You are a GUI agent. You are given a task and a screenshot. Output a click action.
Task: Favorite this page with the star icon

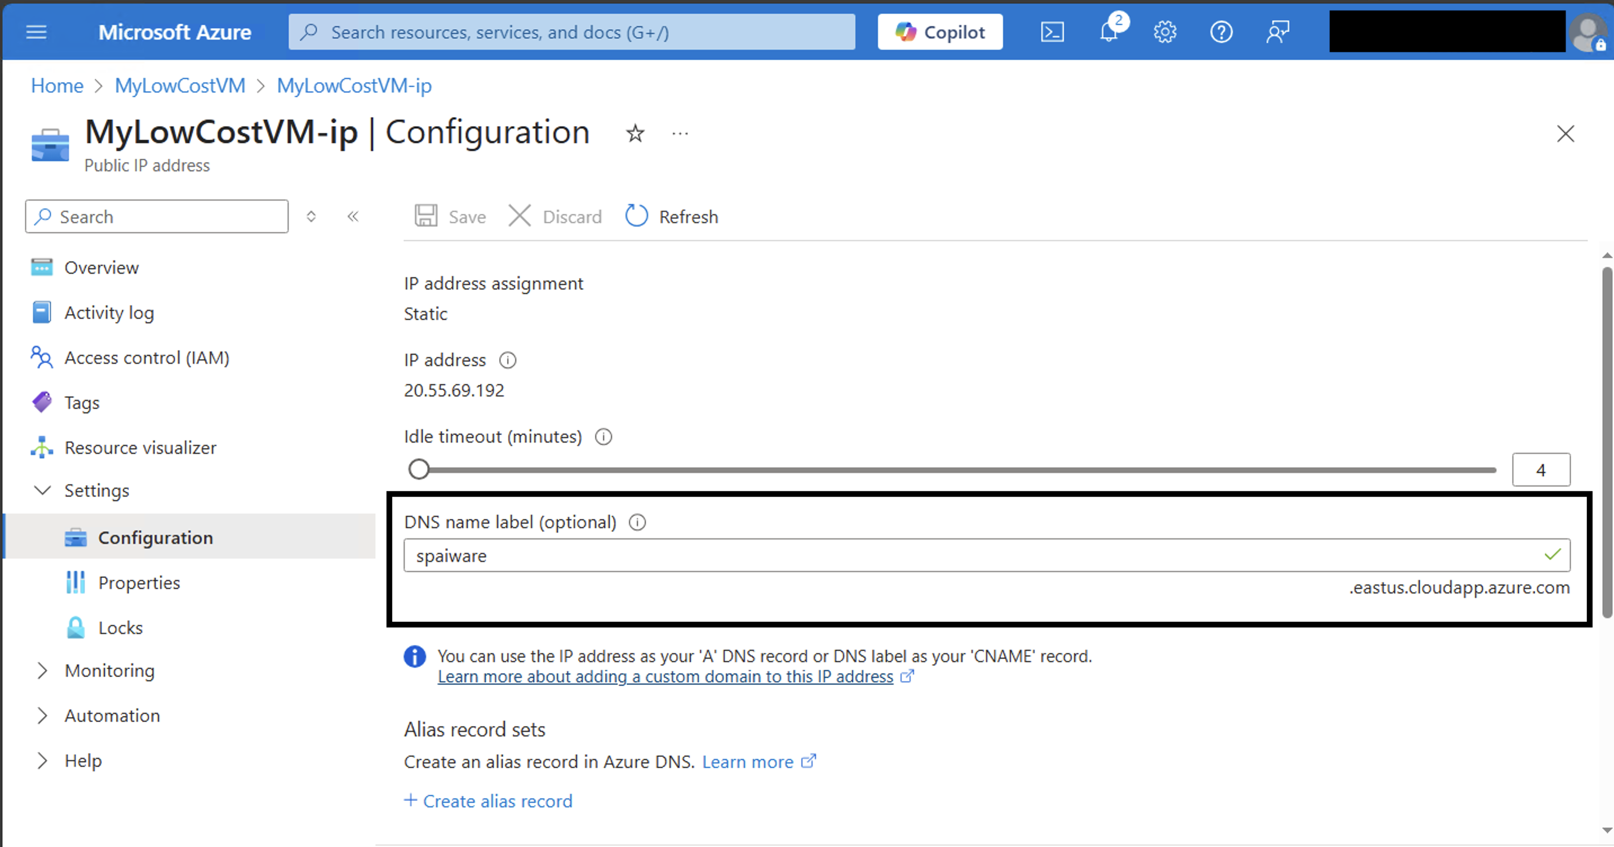tap(635, 133)
